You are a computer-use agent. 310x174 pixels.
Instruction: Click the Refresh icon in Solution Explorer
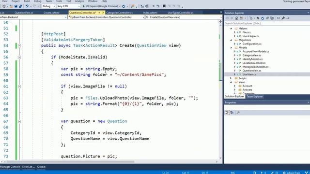pos(263,18)
